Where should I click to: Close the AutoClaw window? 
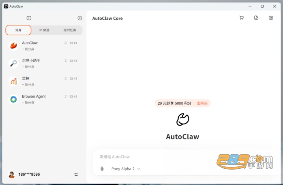274,6
